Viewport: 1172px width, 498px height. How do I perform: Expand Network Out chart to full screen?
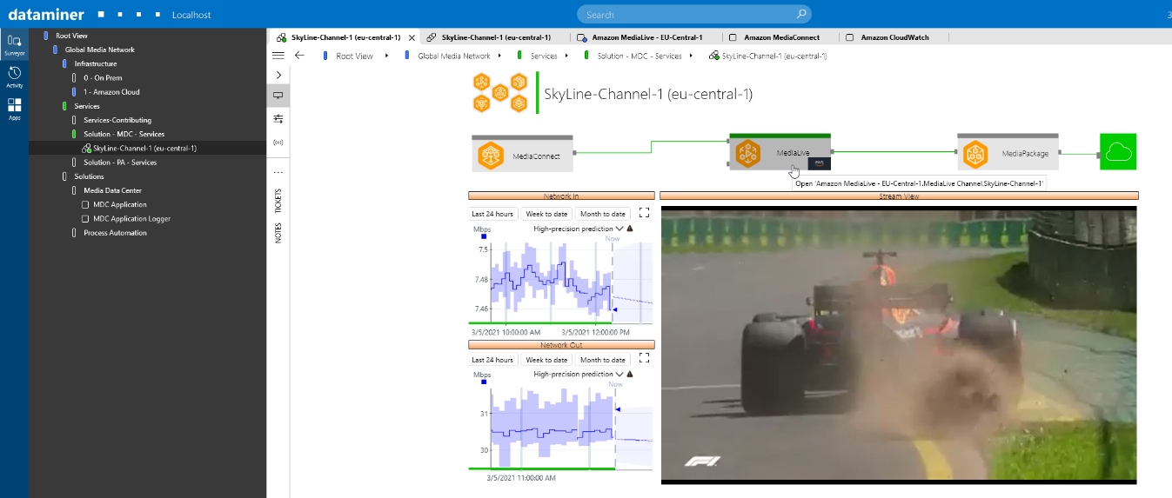(x=645, y=357)
